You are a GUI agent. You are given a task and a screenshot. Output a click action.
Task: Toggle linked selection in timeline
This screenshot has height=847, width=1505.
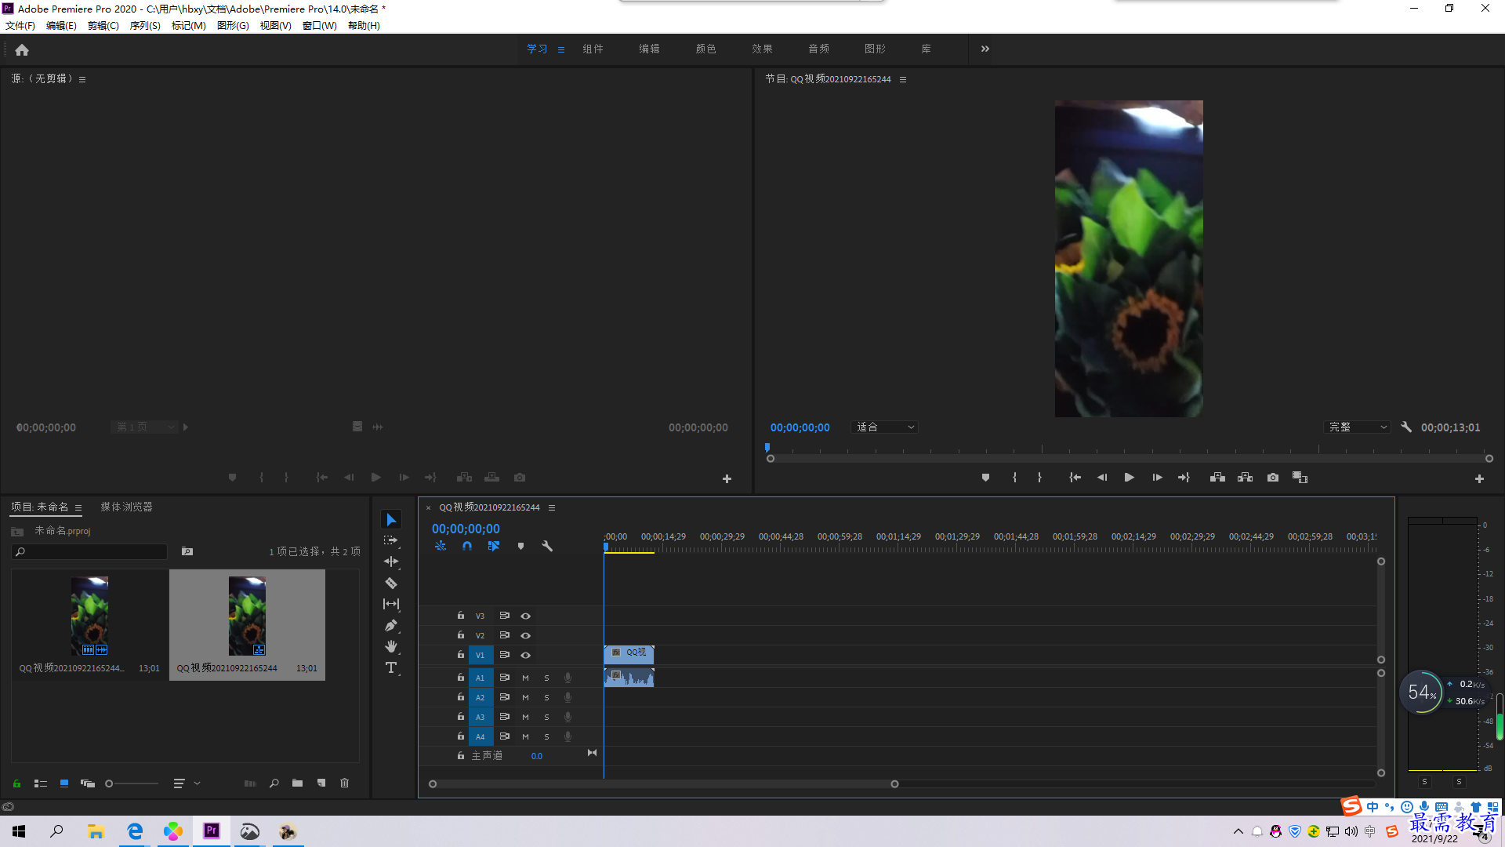[x=494, y=546]
